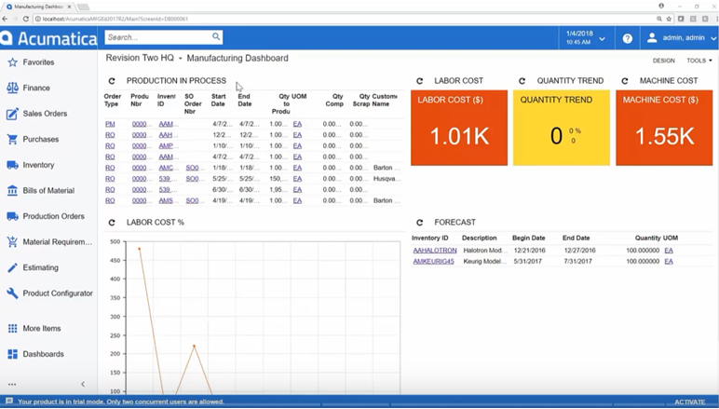Click the Purchases cart icon
Viewport: 719px width, 409px height.
point(12,140)
